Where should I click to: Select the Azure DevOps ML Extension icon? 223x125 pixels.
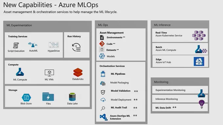(x=104, y=117)
